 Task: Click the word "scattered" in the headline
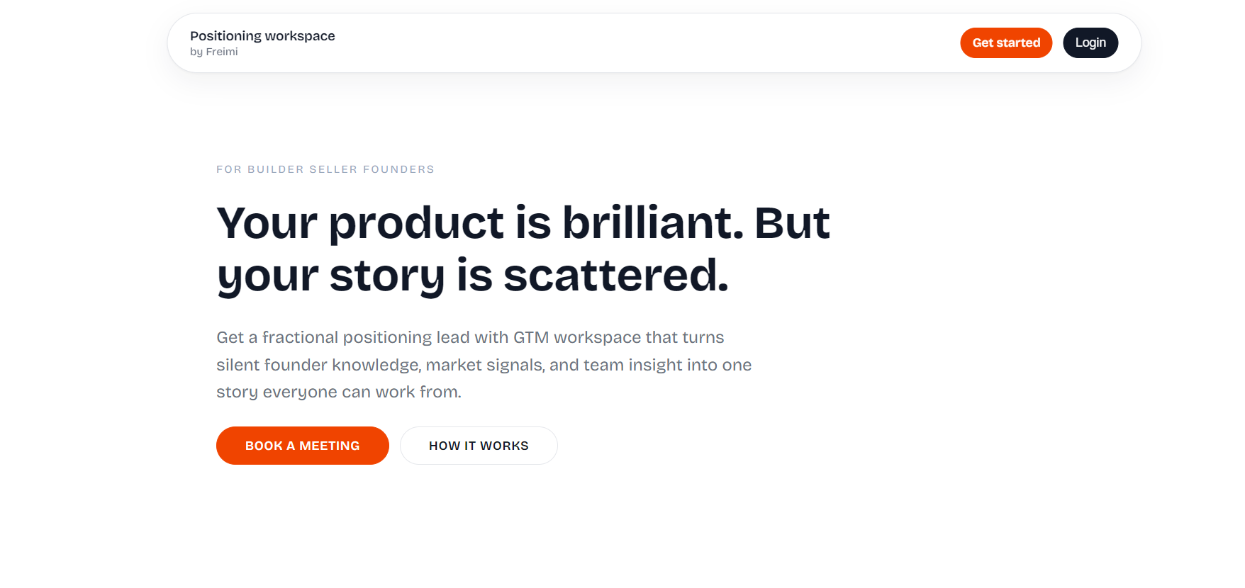point(611,276)
